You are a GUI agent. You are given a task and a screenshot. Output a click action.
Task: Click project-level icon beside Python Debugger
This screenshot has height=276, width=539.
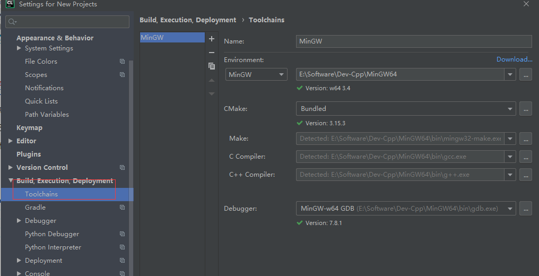(122, 234)
